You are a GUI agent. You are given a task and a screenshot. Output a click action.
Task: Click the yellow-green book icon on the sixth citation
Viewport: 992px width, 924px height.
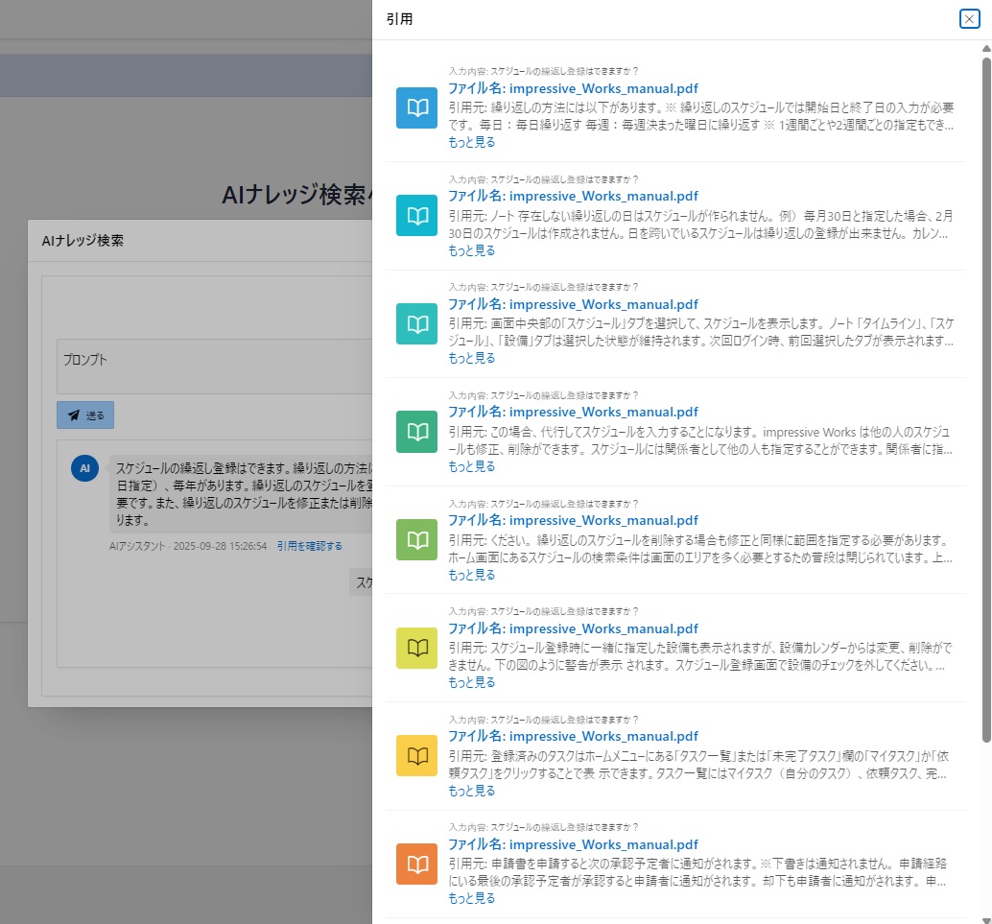[415, 648]
